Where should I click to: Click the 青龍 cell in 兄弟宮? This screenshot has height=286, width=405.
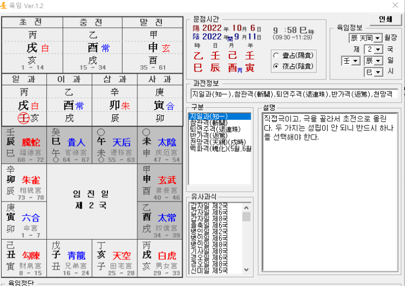click(69, 258)
